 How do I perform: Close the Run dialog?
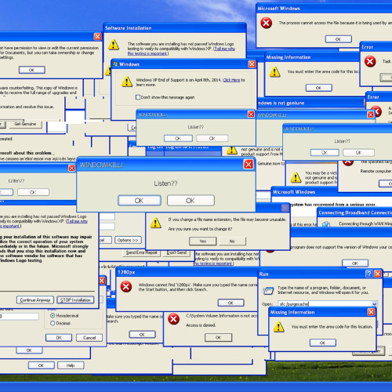378,274
